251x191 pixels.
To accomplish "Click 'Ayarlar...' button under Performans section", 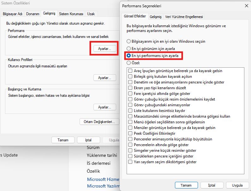I will tap(105, 49).
